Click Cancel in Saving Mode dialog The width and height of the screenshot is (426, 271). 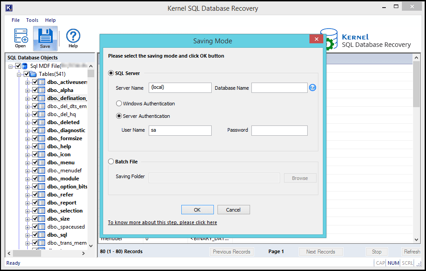pyautogui.click(x=233, y=210)
